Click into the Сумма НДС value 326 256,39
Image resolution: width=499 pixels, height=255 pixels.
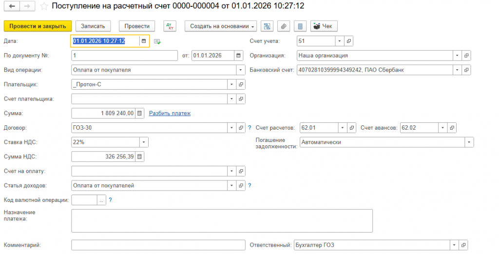tap(103, 157)
